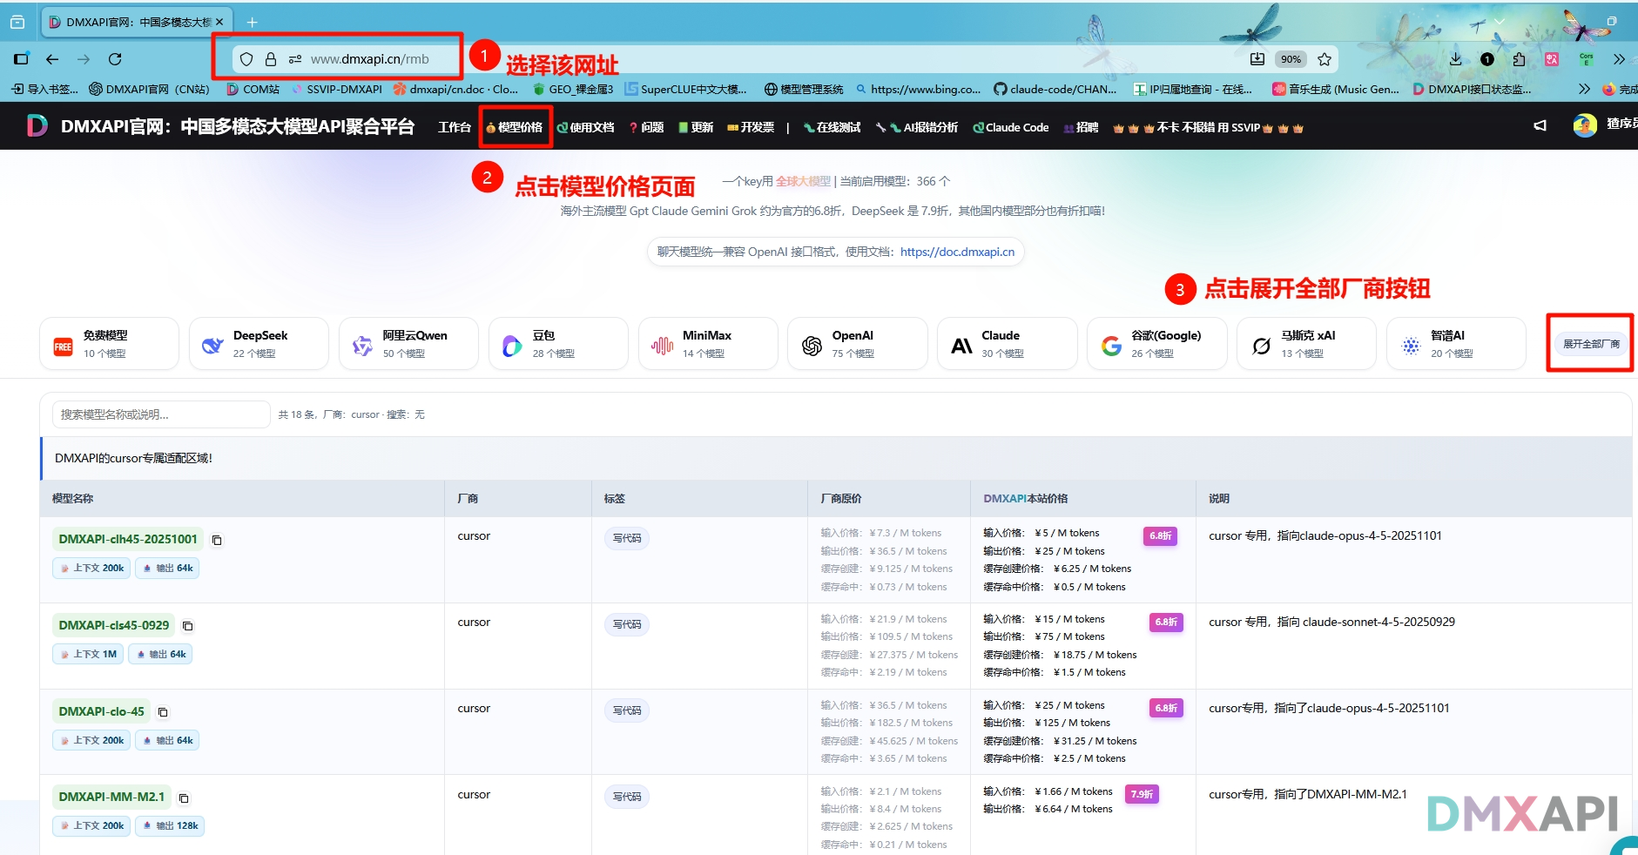Viewport: 1638px width, 855px height.
Task: Bookmark this page with star icon
Action: [x=1325, y=59]
